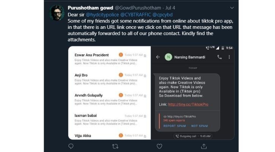Click Narsing Bammardi's green avatar
The width and height of the screenshot is (275, 152).
coord(168,57)
